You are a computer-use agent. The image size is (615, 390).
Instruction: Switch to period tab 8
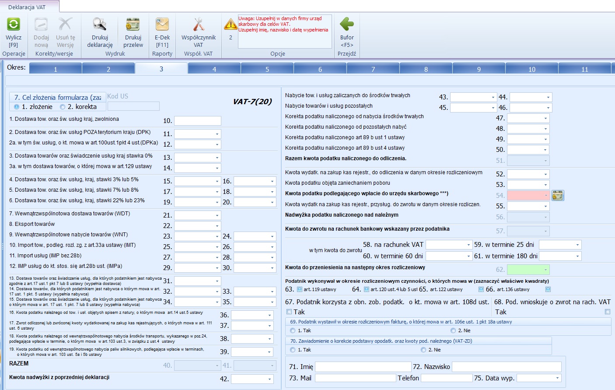tap(426, 69)
